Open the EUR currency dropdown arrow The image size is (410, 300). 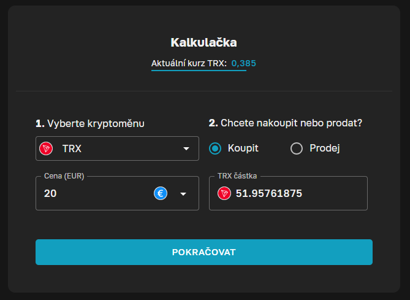coord(183,194)
